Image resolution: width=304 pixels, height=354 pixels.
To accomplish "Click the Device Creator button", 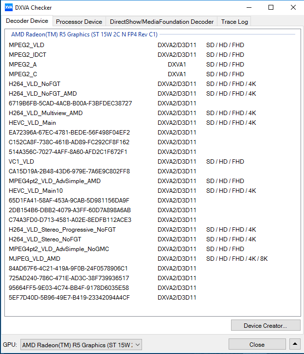I will click(265, 325).
